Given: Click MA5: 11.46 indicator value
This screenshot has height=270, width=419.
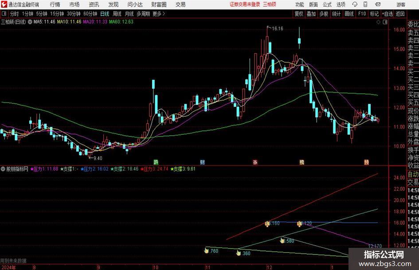Looking at the screenshot, I should coord(44,22).
